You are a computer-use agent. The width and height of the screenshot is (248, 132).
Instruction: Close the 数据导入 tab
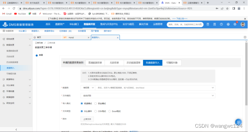pyautogui.click(x=118, y=38)
